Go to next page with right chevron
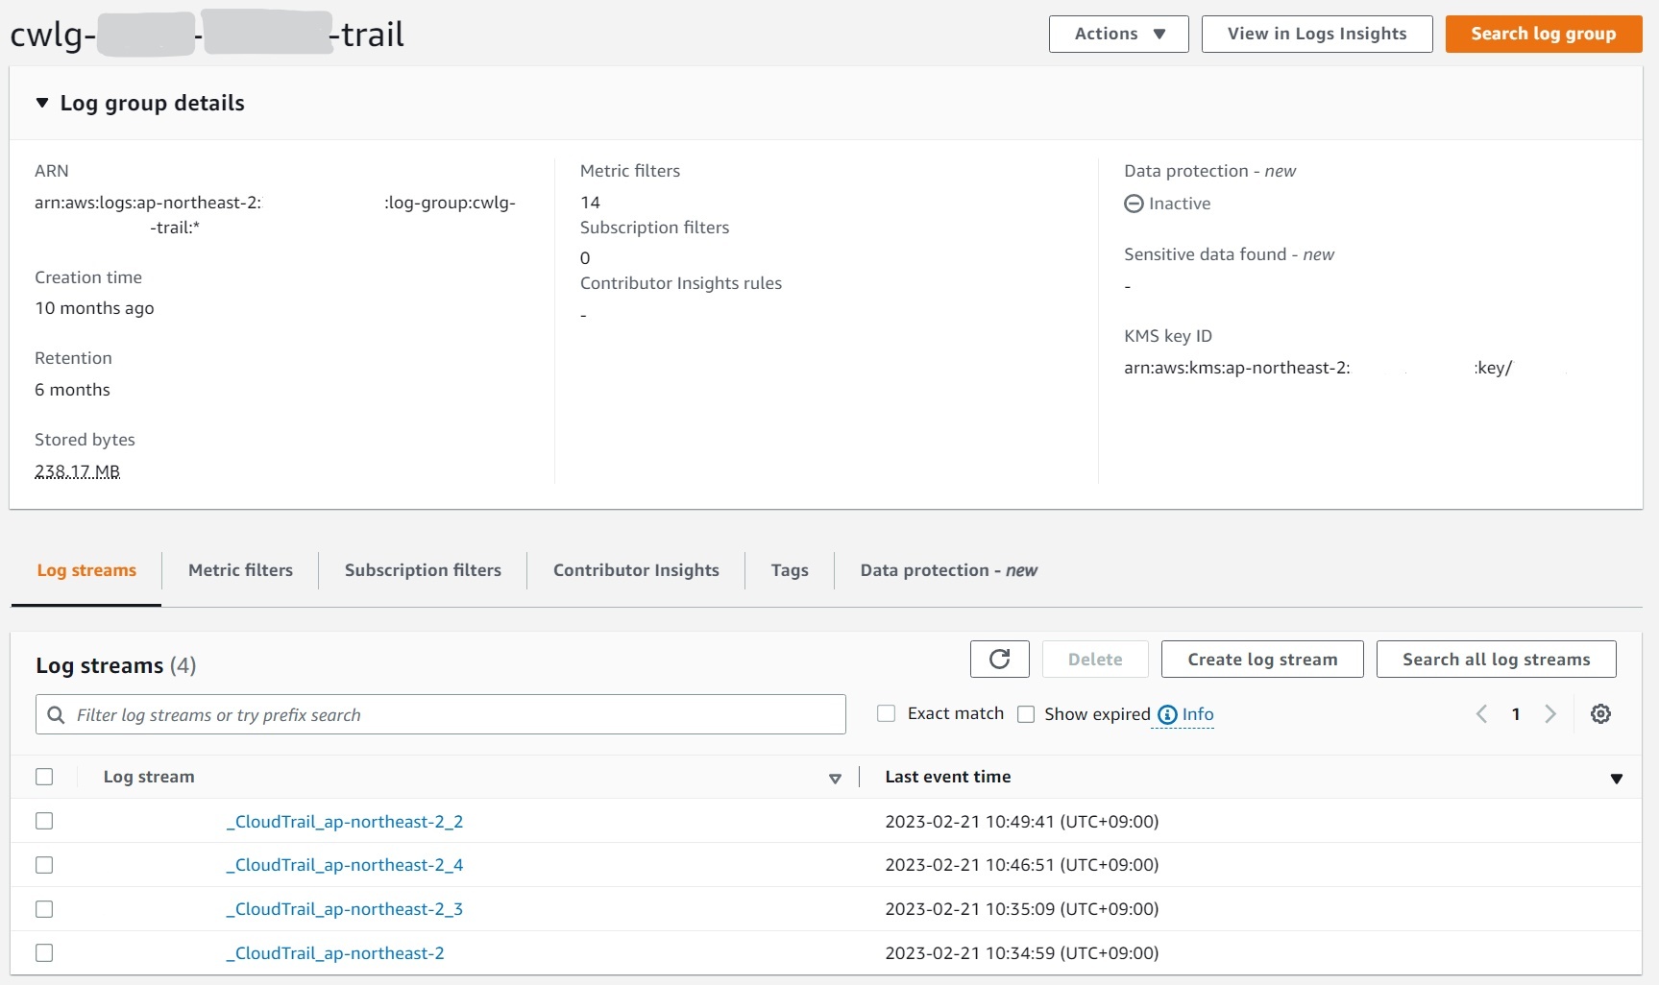 (1549, 714)
